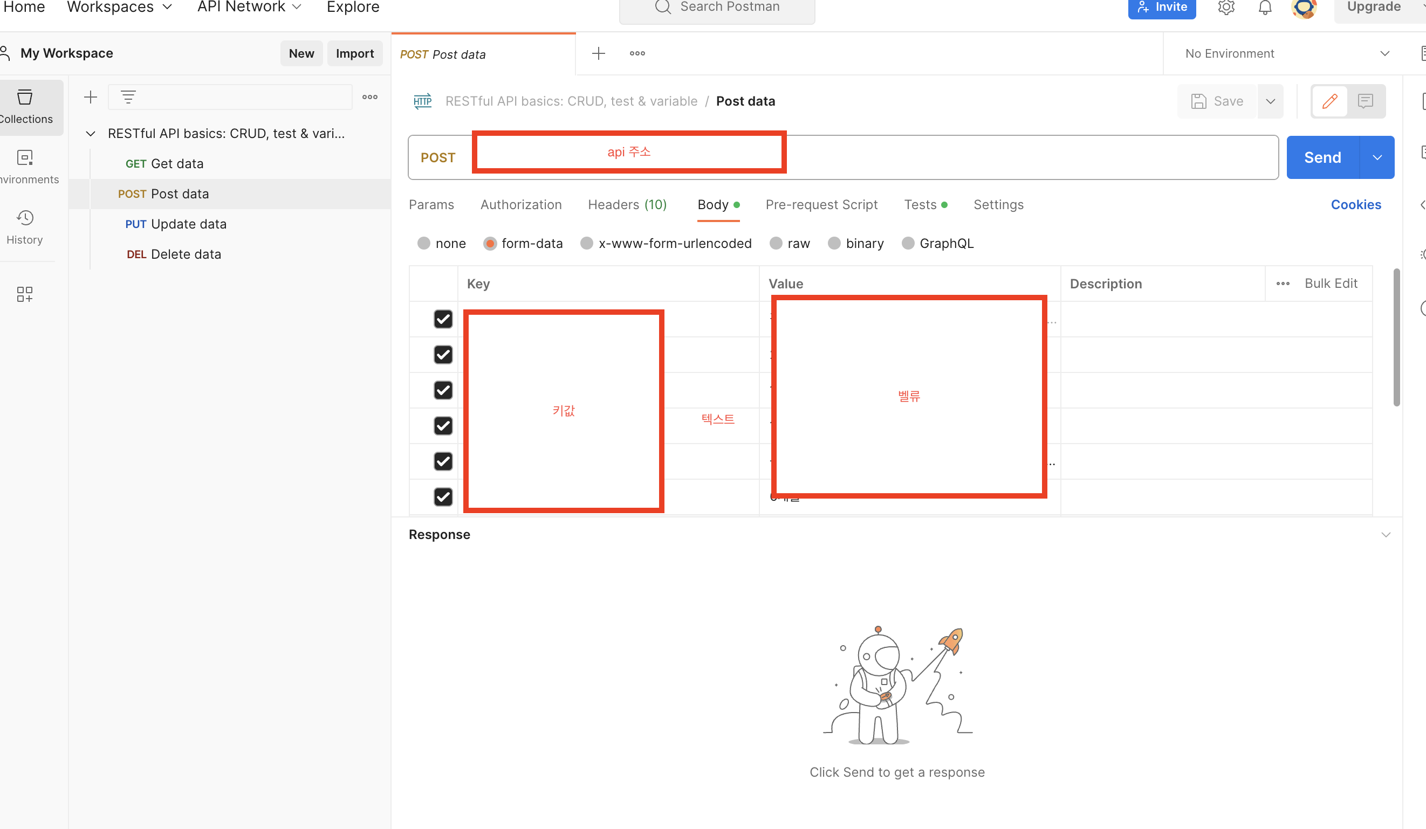This screenshot has width=1426, height=829.
Task: Select x-www-form-urlencoded radio option
Action: coord(587,243)
